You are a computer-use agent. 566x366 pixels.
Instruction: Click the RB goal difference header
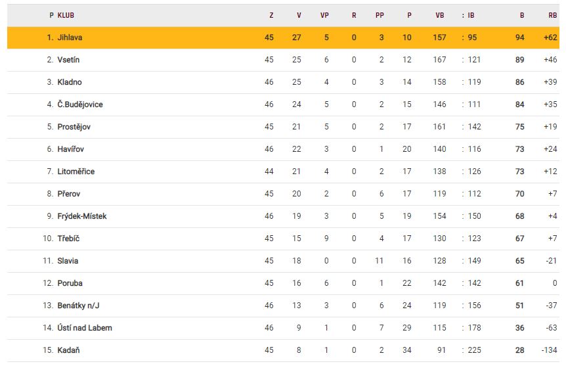pos(552,15)
